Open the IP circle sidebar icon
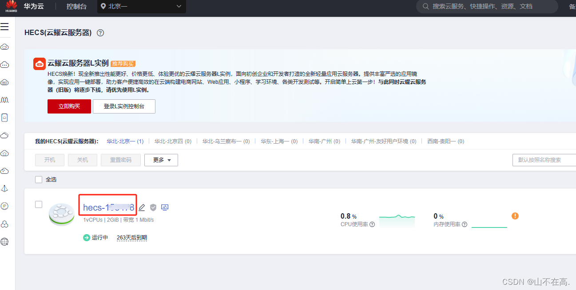The image size is (576, 290). (x=4, y=206)
